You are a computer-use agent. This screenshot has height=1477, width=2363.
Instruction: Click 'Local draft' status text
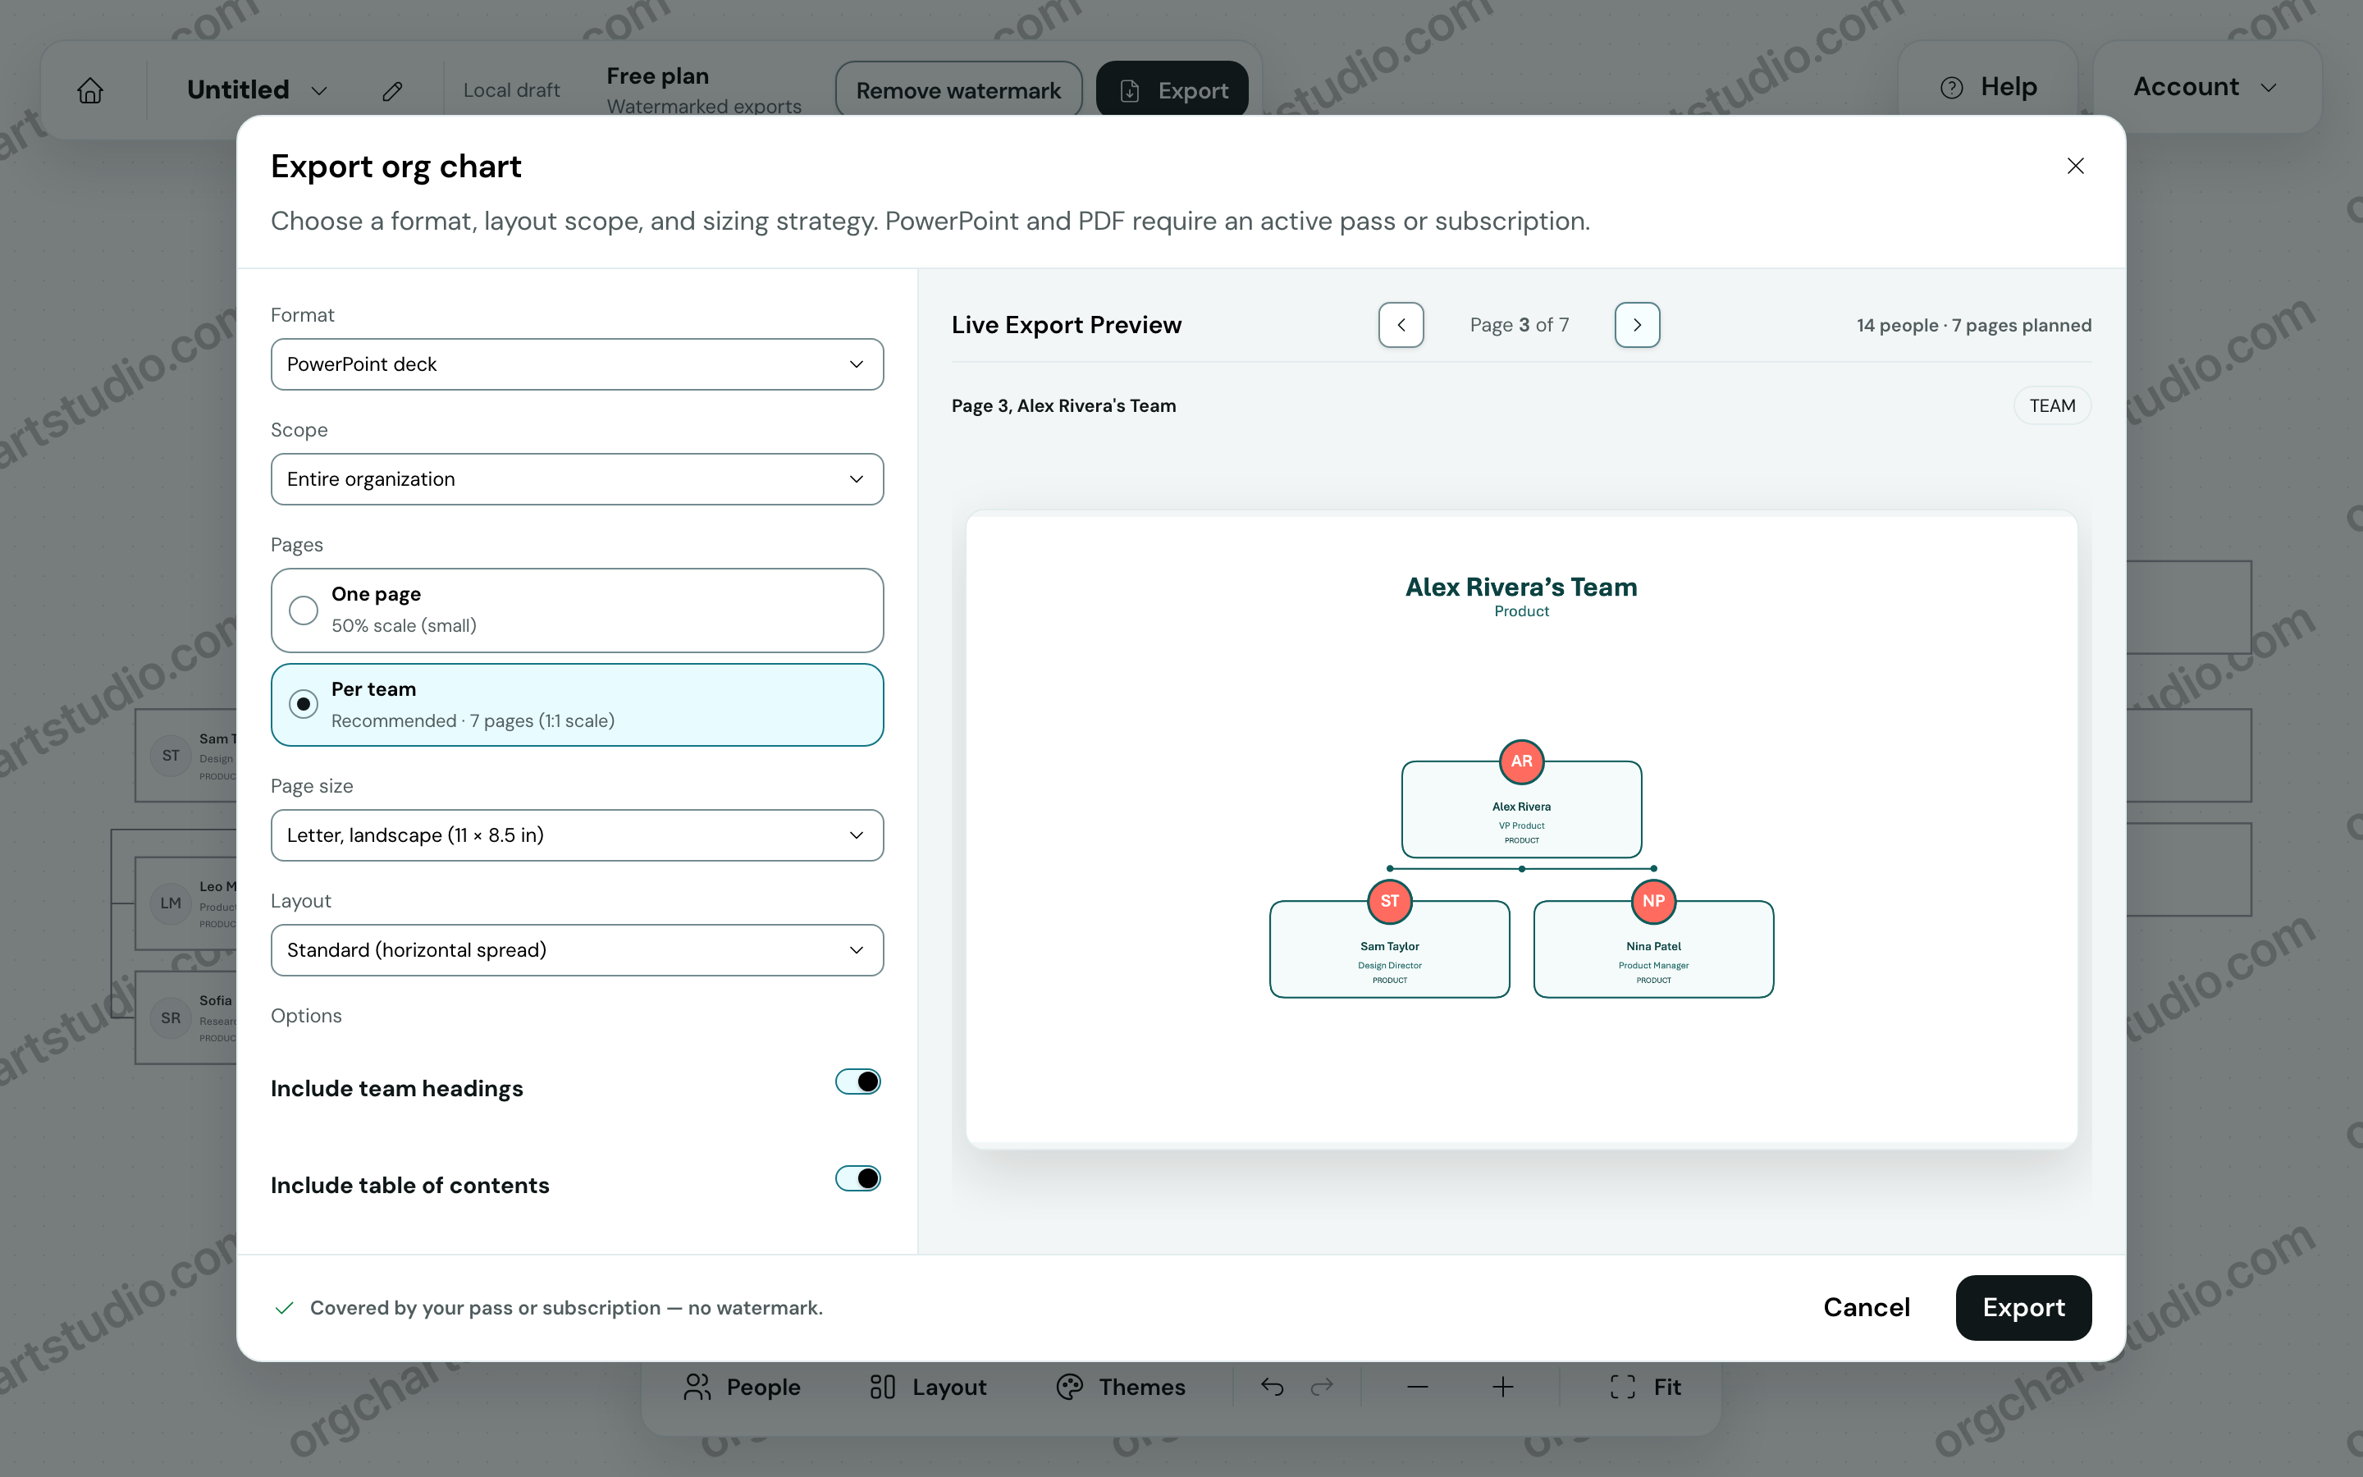coord(512,90)
